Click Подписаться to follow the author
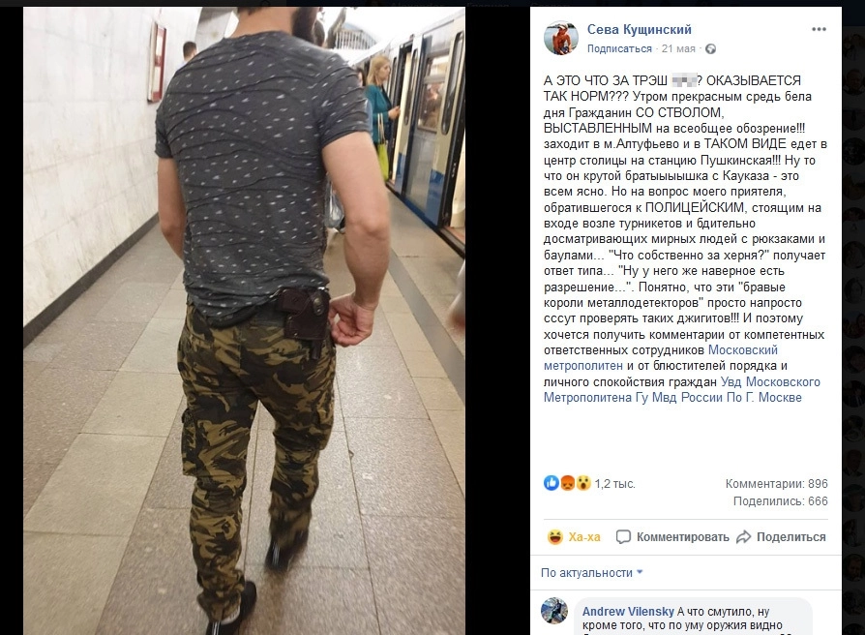The width and height of the screenshot is (865, 635). (619, 48)
